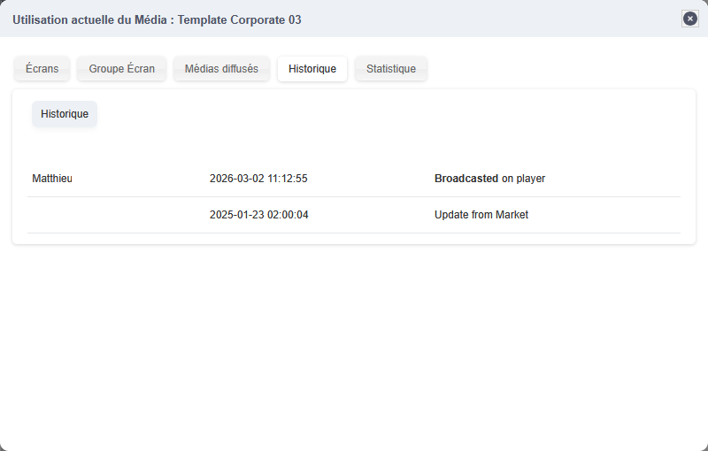
Task: Click the Utilisation actuelle du Média title
Action: (88, 19)
